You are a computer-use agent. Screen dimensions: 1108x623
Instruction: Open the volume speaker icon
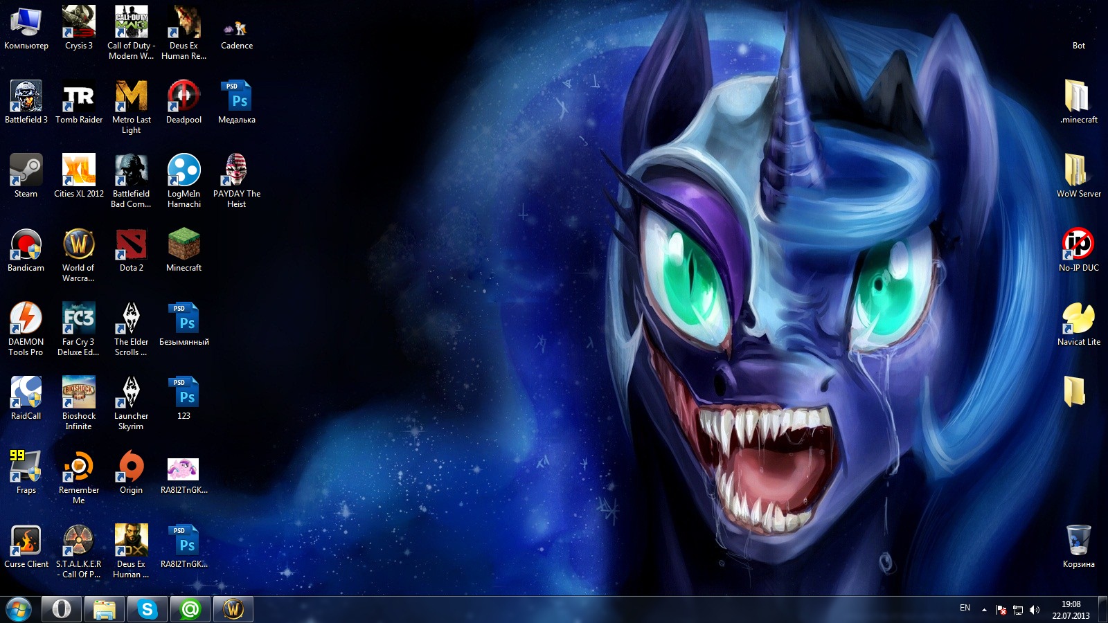1035,610
